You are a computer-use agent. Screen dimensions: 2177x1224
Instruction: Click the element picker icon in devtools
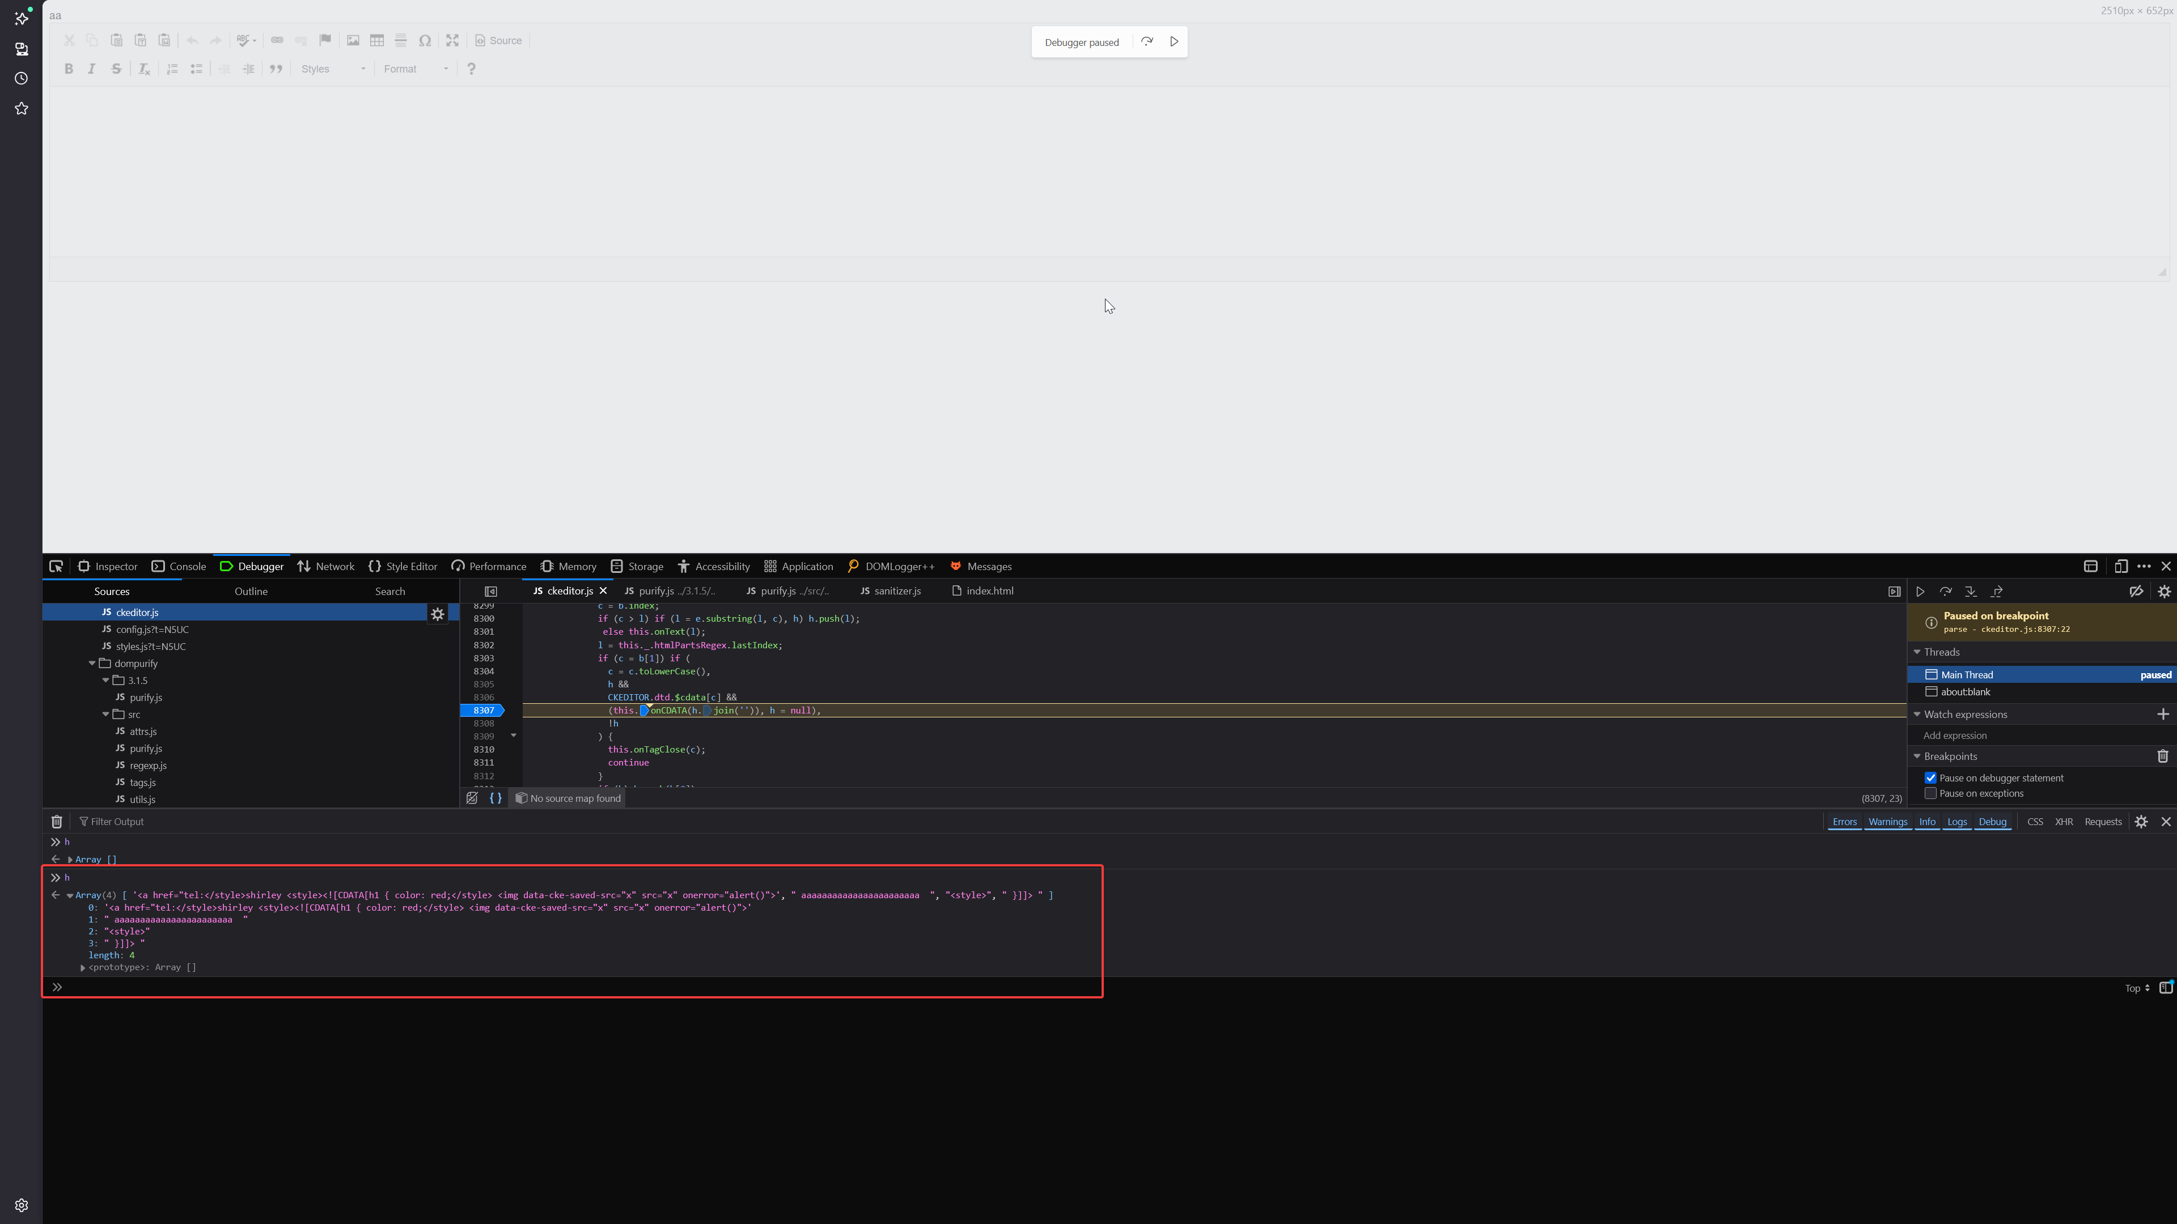(56, 567)
